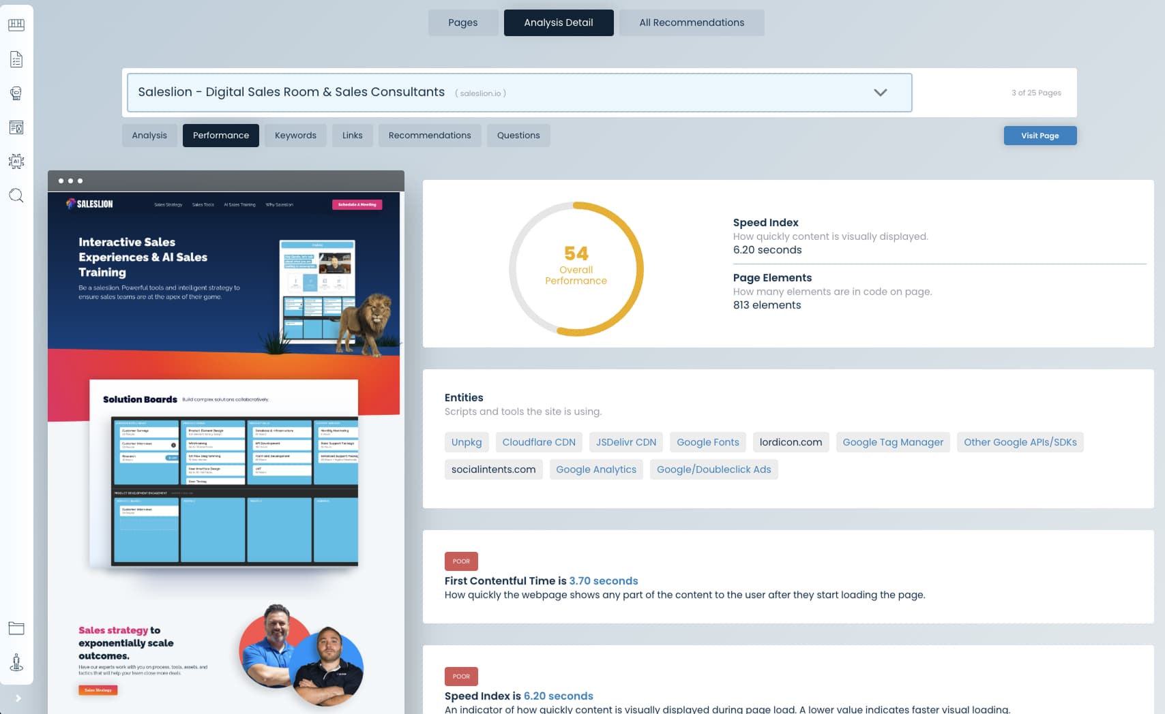Viewport: 1165px width, 714px height.
Task: Go to the Recommendations sub-tab
Action: (x=430, y=136)
